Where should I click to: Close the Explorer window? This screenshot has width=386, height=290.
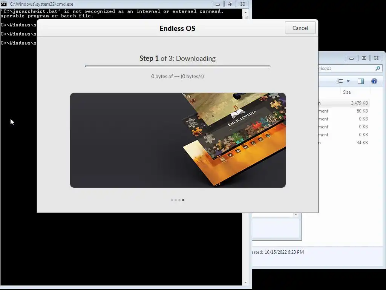pyautogui.click(x=377, y=58)
